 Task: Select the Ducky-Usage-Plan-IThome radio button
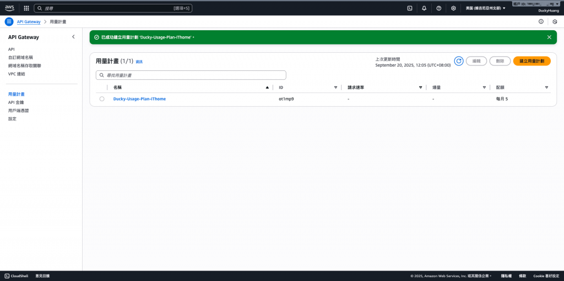click(102, 99)
